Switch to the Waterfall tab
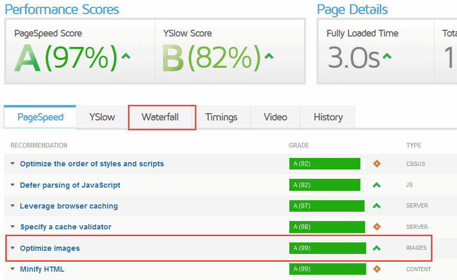This screenshot has height=280, width=457. pos(160,117)
